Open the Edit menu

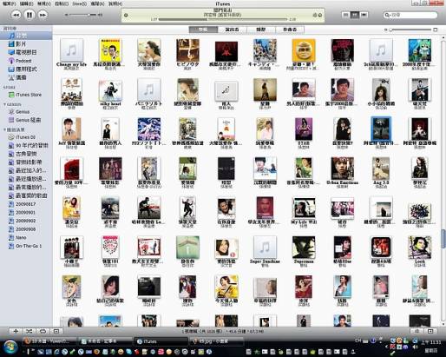pos(26,3)
